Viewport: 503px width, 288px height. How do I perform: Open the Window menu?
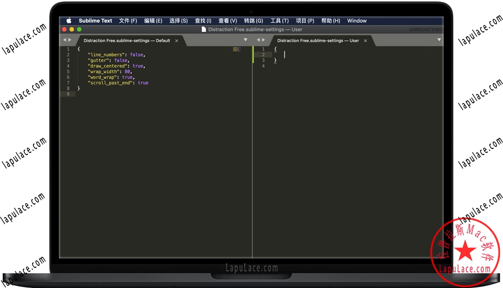tap(357, 21)
